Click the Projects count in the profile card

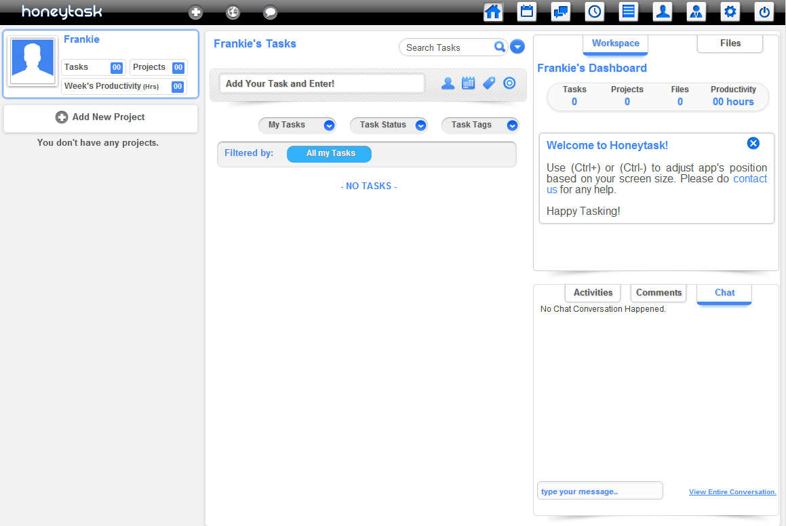[159, 67]
